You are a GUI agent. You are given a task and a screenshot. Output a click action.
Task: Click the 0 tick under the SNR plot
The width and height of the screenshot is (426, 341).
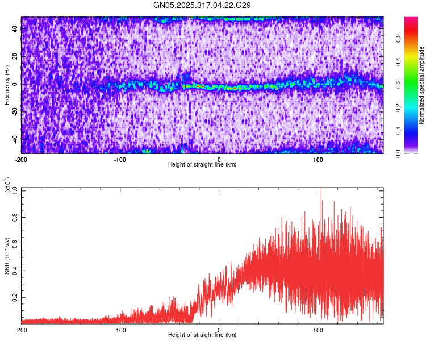pos(220,330)
